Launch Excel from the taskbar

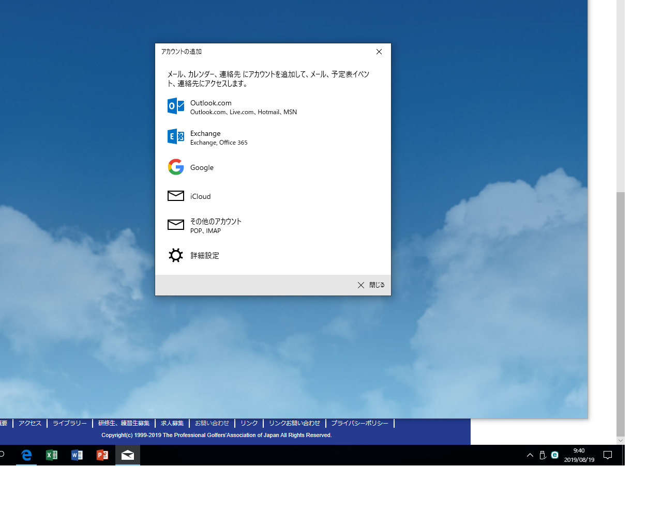click(x=52, y=455)
